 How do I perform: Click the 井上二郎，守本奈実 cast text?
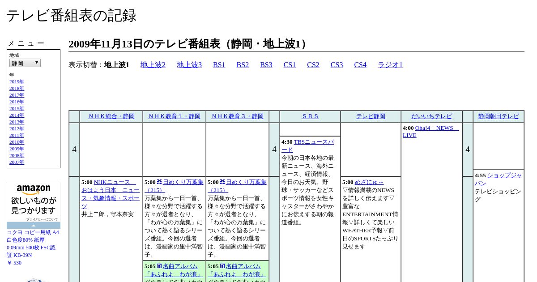107,214
